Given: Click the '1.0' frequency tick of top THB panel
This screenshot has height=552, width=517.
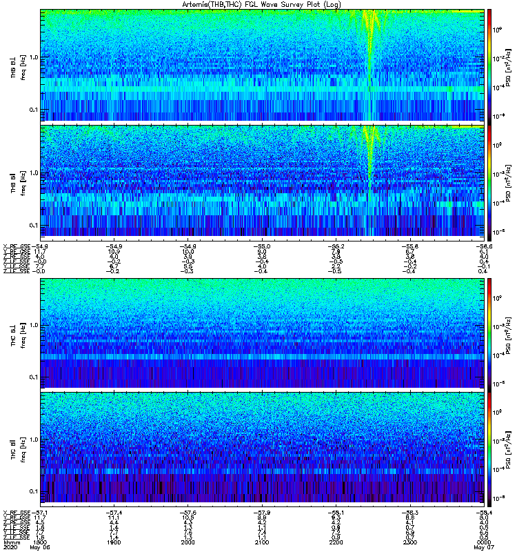Looking at the screenshot, I should pos(34,57).
